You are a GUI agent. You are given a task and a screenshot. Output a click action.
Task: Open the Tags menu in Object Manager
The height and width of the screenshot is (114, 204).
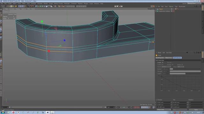176,6
